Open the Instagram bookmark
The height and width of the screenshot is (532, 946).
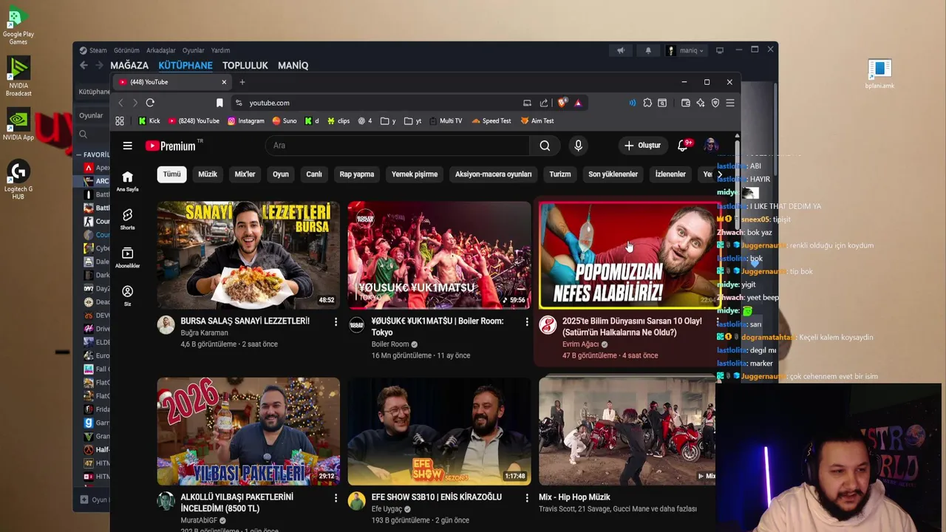245,121
